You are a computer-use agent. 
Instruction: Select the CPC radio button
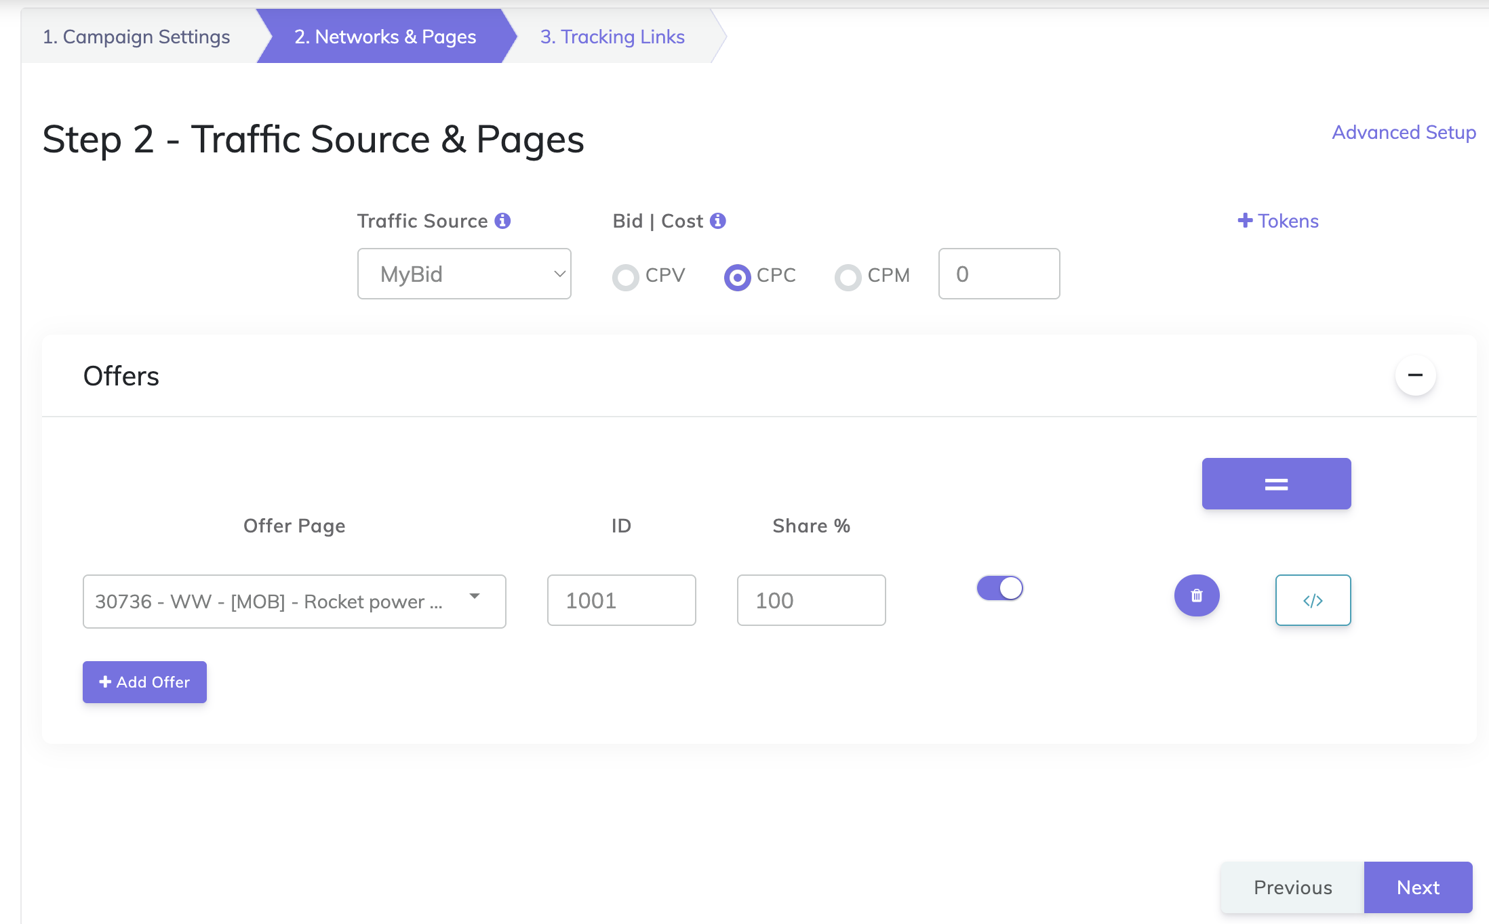pos(738,276)
